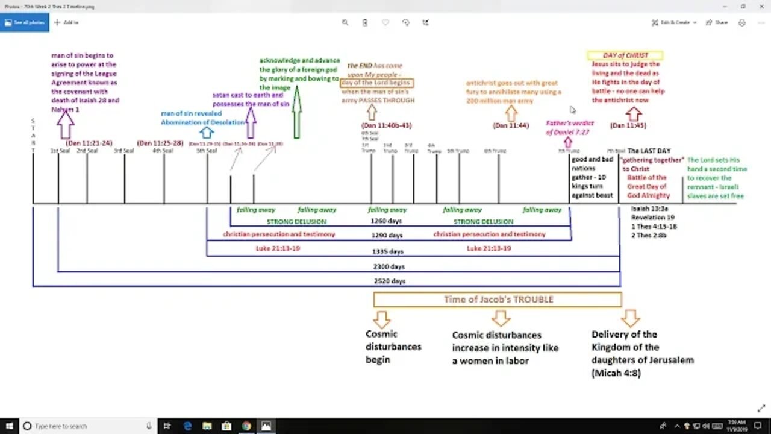Share the photo via Share button

coord(717,22)
